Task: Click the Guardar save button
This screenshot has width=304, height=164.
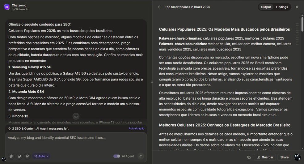Action: [265, 157]
